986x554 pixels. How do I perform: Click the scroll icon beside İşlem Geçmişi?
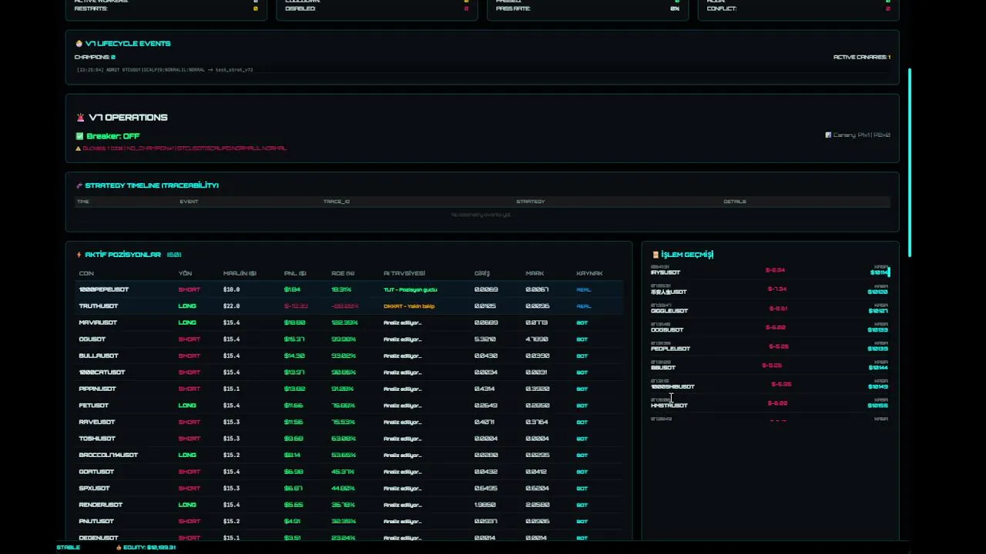(656, 255)
